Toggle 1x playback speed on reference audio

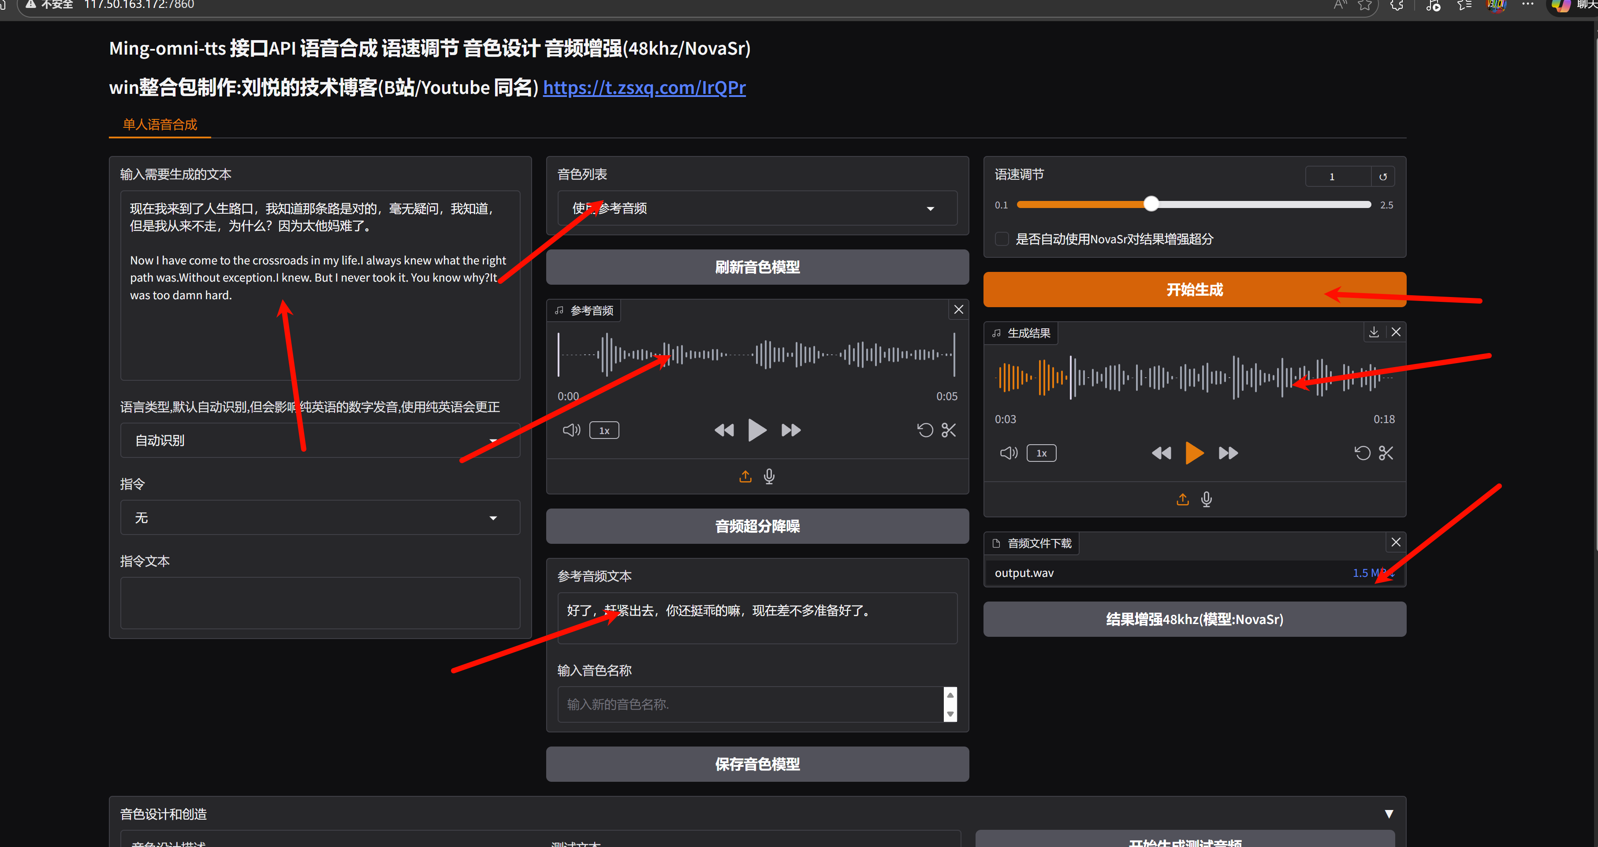click(x=603, y=430)
